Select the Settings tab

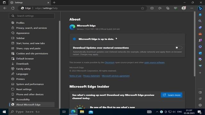click(30, 3)
